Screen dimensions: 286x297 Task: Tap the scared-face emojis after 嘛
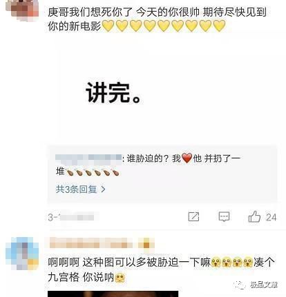click(231, 263)
